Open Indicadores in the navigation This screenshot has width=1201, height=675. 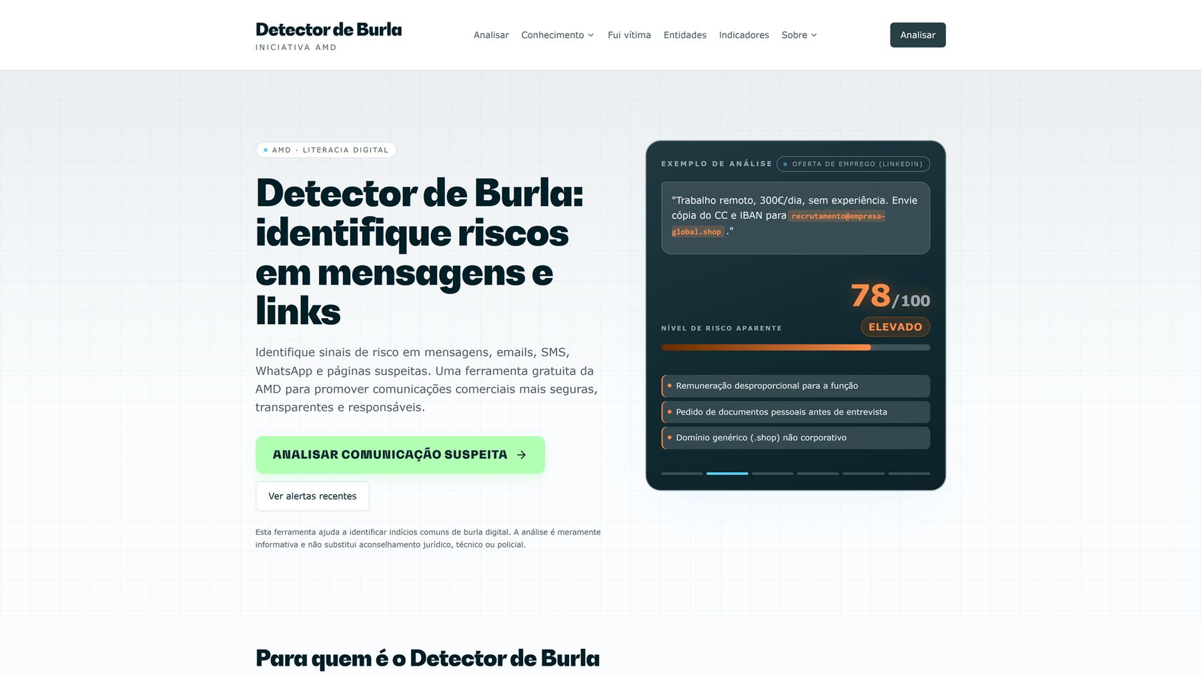click(744, 35)
